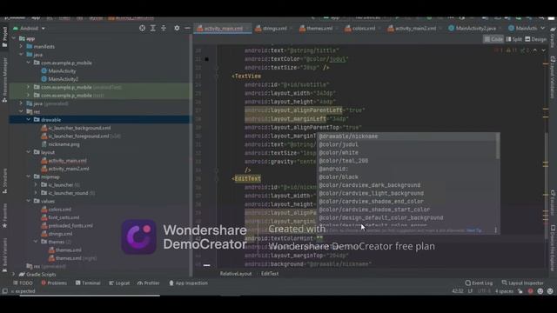Choose @color/cardview_dark_background suggestion
Screen dimensions: 557x313
406,185
